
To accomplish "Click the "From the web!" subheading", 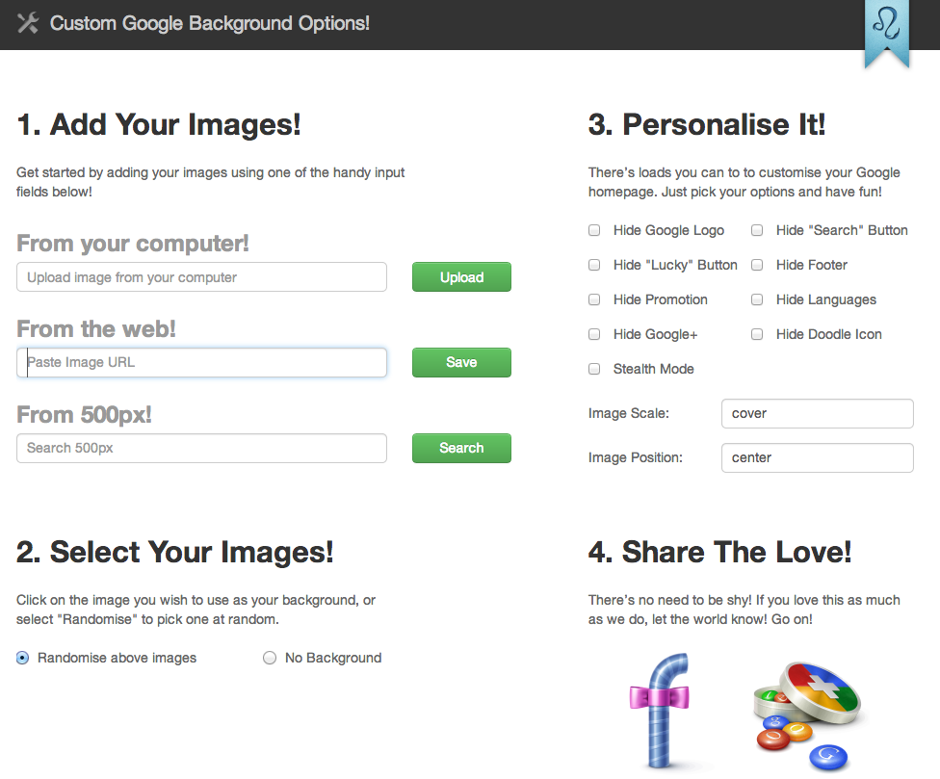I will click(96, 329).
